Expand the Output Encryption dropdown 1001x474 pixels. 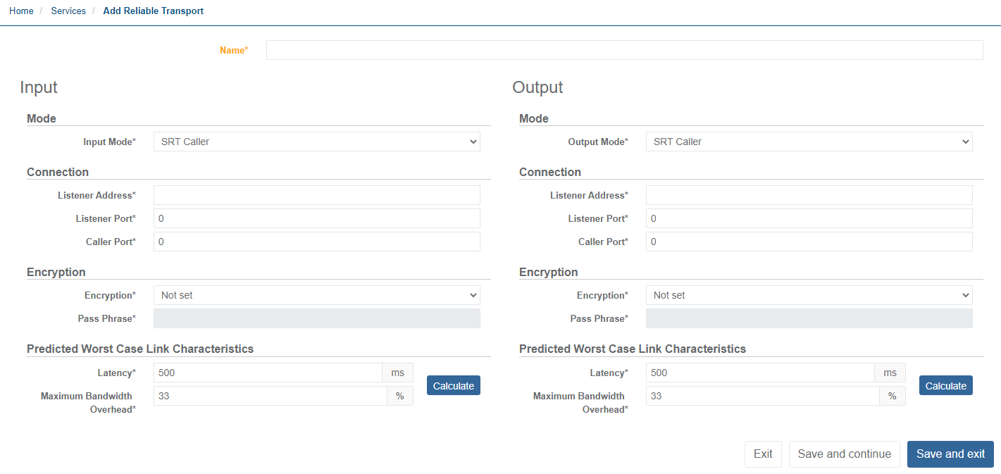pos(808,295)
